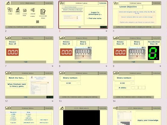The width and height of the screenshot is (167, 125).
Task: Select slide 14 showing 'A nibble' boxes
Action: [x=137, y=85]
